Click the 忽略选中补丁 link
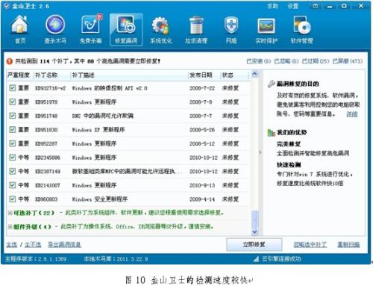Viewport: 373px width, 286px height. [310, 245]
